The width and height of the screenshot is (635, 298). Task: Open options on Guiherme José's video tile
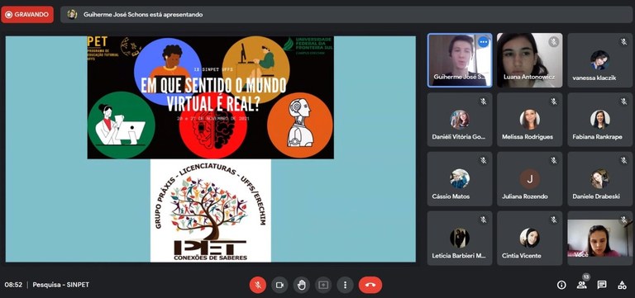point(483,42)
